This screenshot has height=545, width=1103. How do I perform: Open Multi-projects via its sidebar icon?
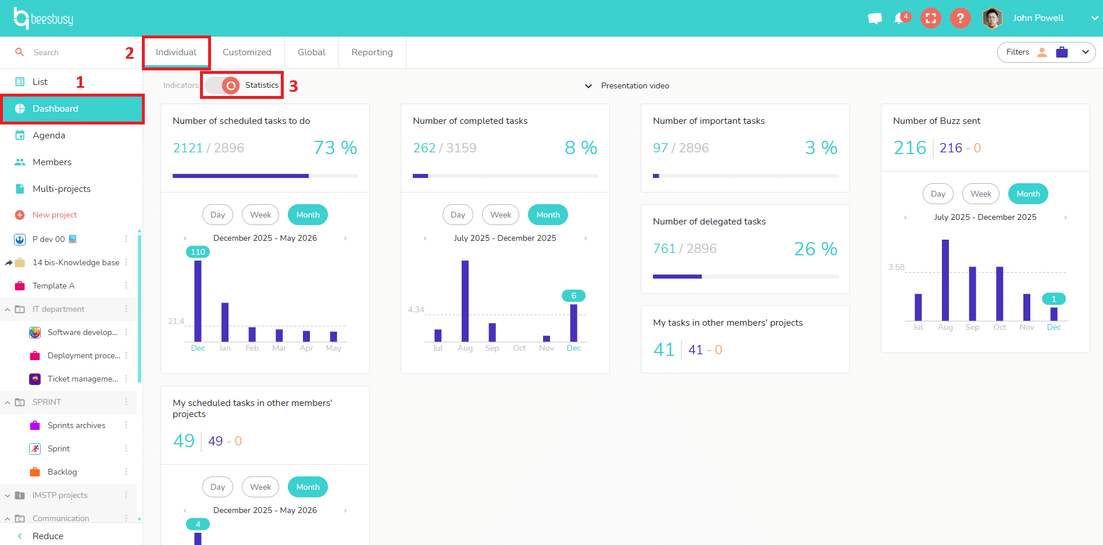20,188
